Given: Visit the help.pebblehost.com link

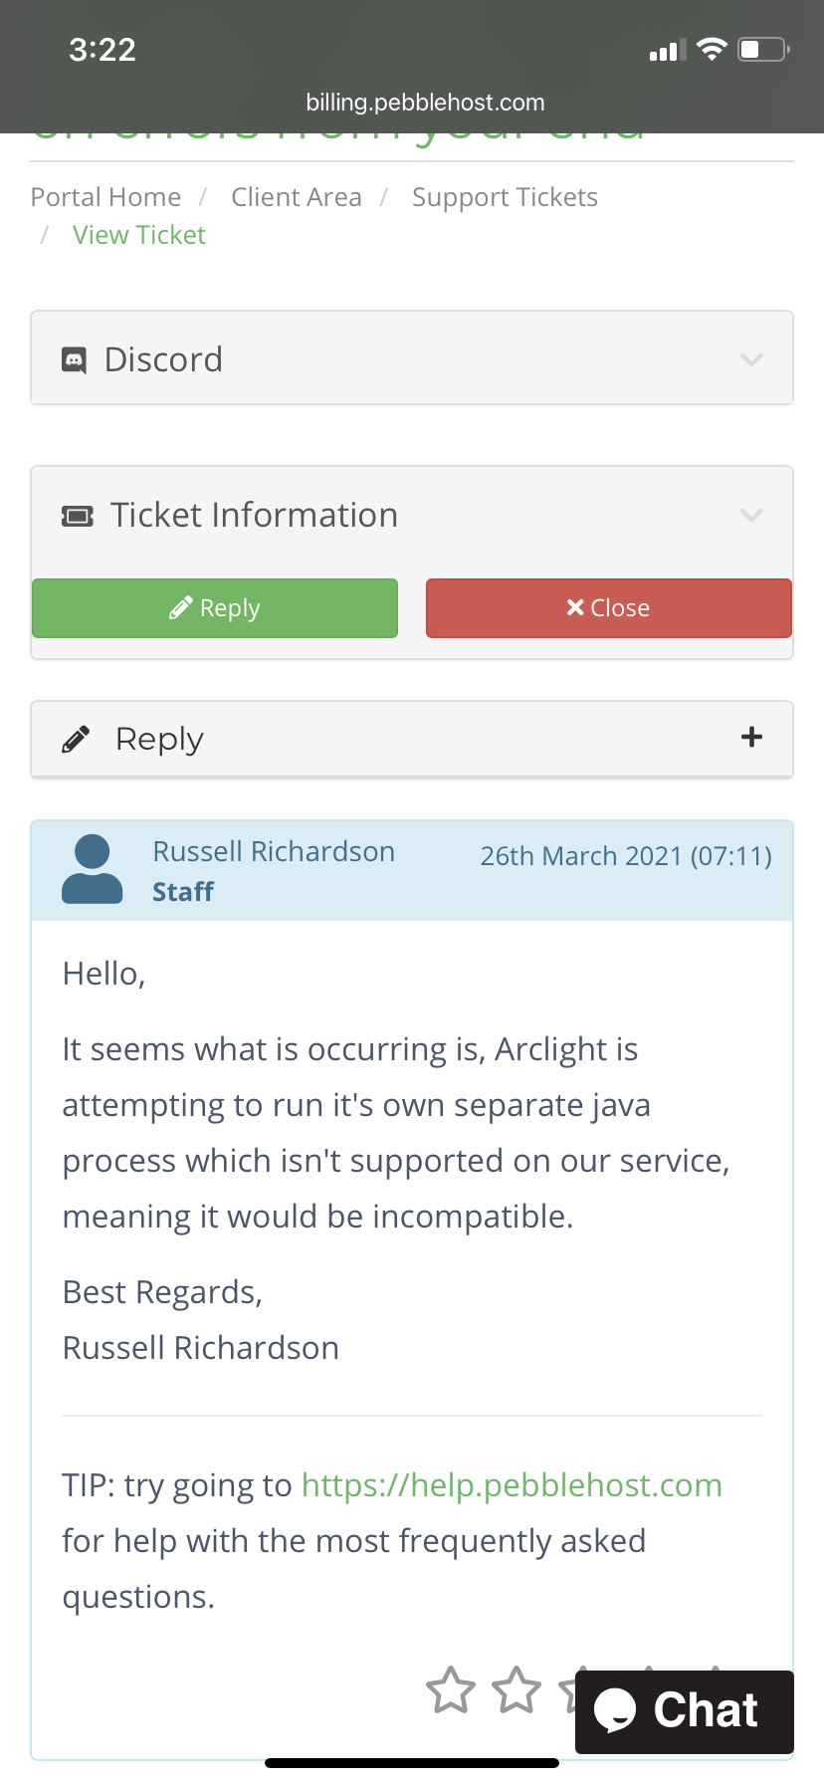Looking at the screenshot, I should (x=511, y=1484).
